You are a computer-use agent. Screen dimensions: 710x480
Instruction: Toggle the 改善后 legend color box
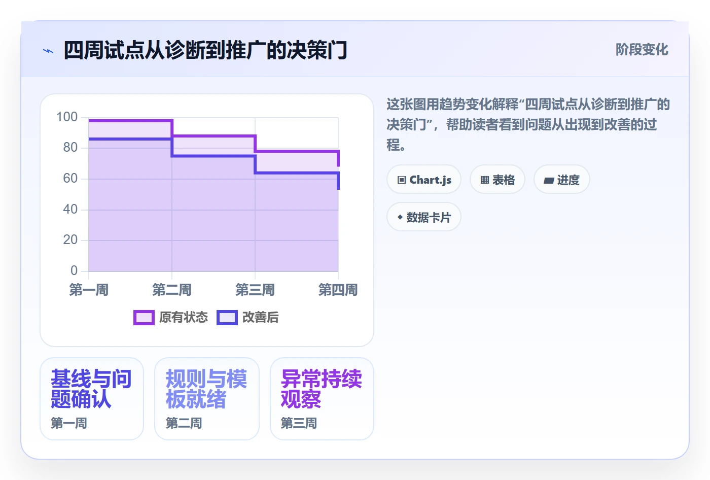click(227, 318)
